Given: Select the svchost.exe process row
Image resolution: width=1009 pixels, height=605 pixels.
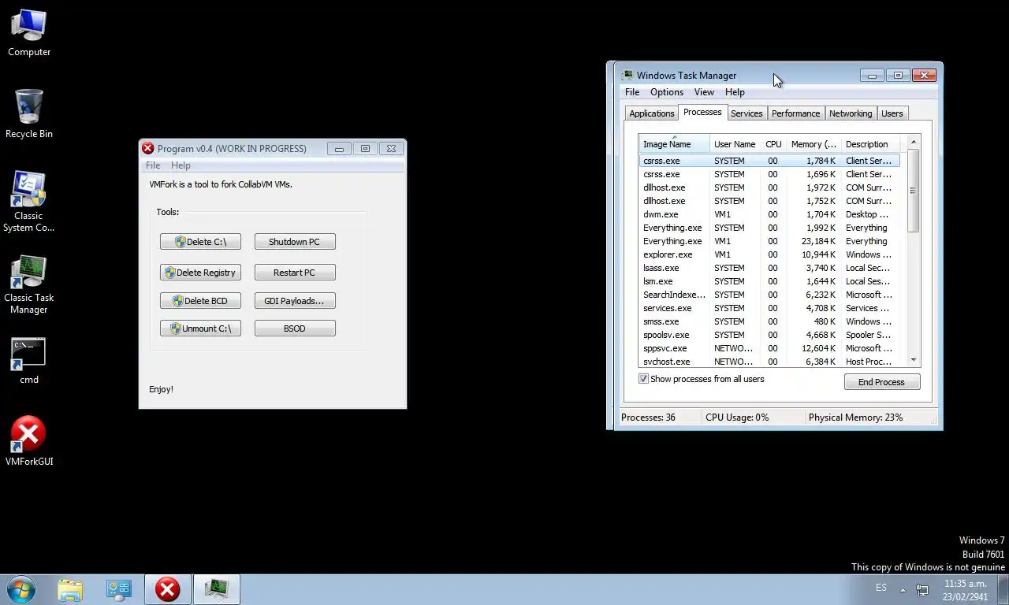Looking at the screenshot, I should [769, 362].
